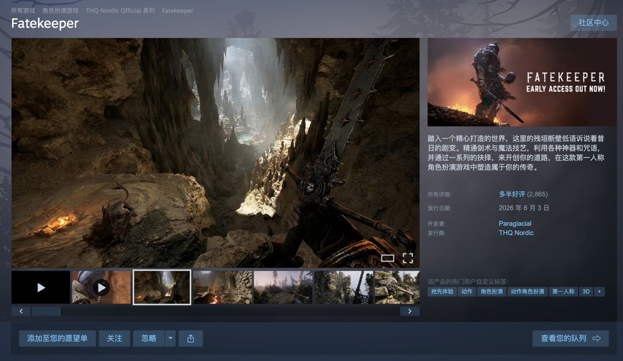623x361 pixels.
Task: Select the highlighted cave screenshot thumbnail
Action: tap(162, 287)
